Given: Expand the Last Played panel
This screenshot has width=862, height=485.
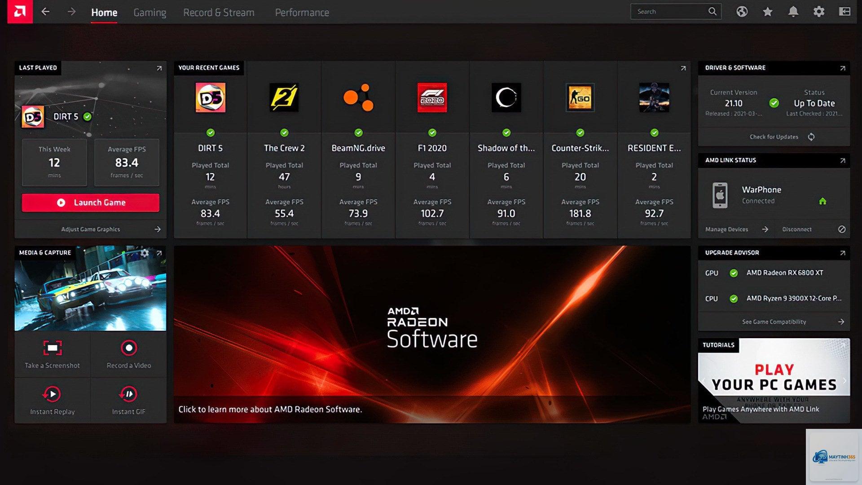Looking at the screenshot, I should pos(159,68).
